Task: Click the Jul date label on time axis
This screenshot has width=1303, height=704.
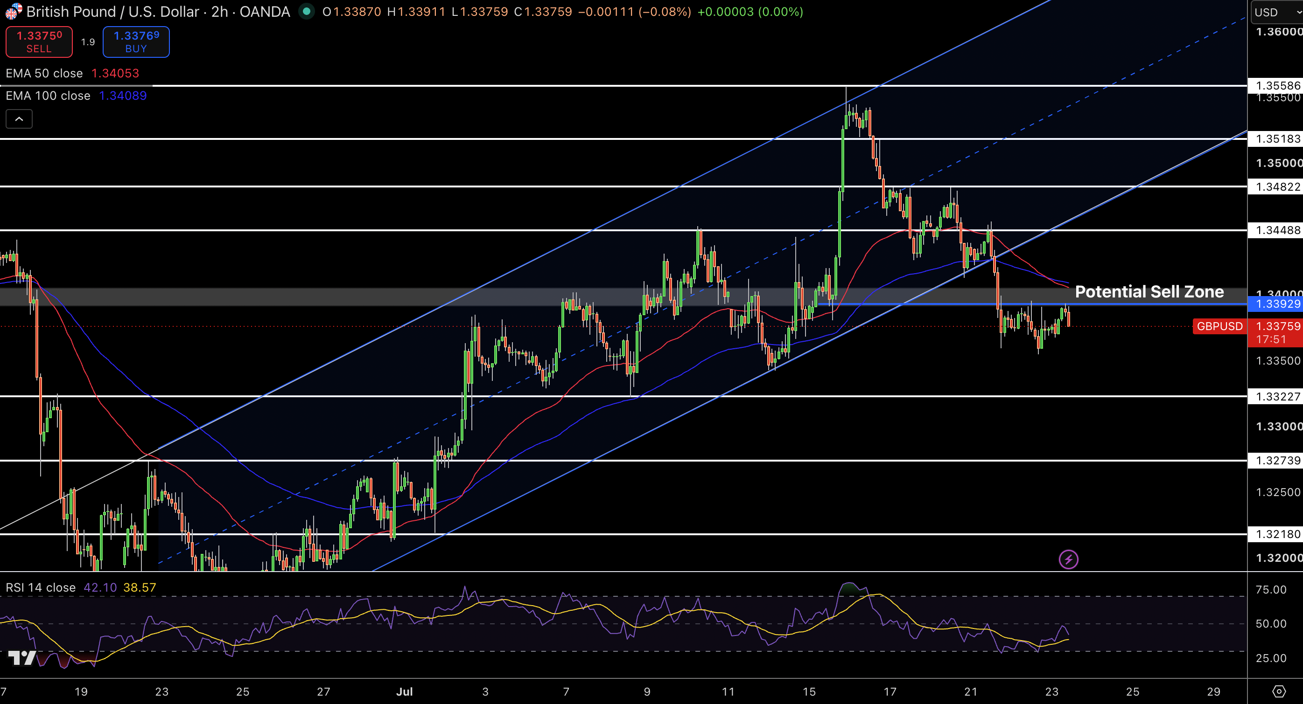Action: (x=405, y=691)
